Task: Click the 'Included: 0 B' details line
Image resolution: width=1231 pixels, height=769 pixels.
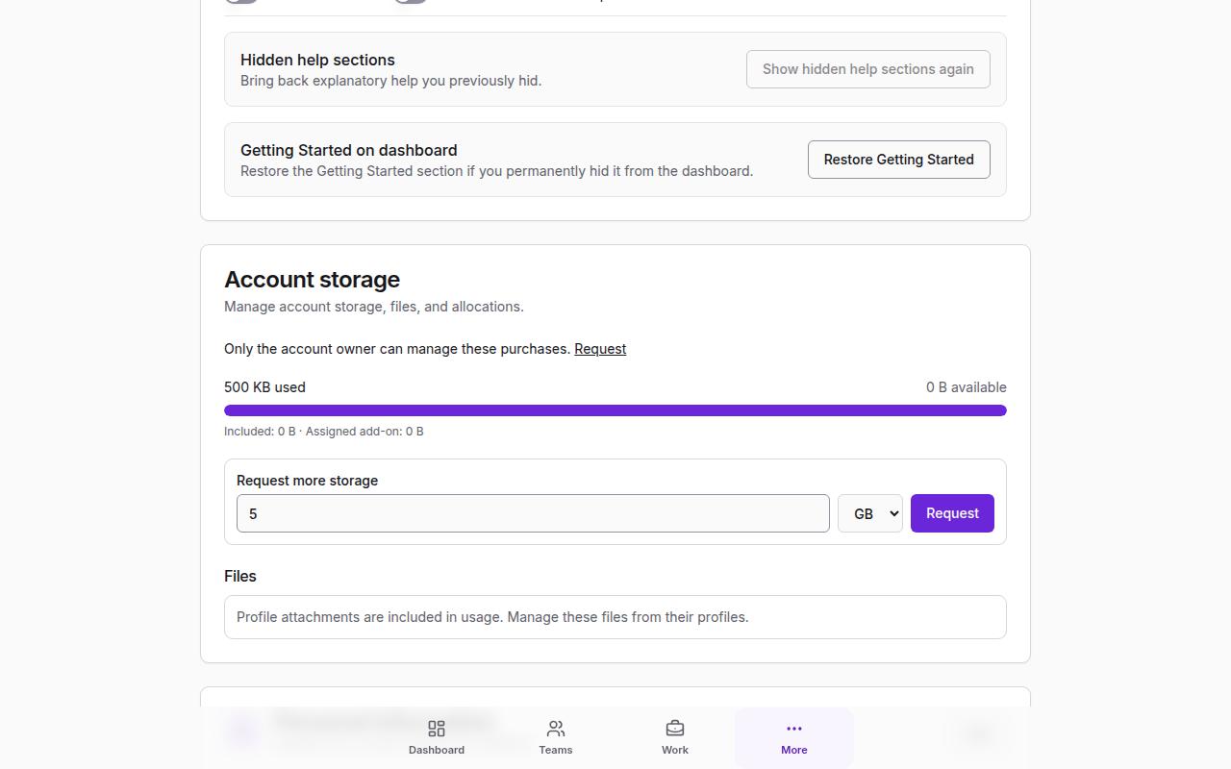Action: pos(324,432)
